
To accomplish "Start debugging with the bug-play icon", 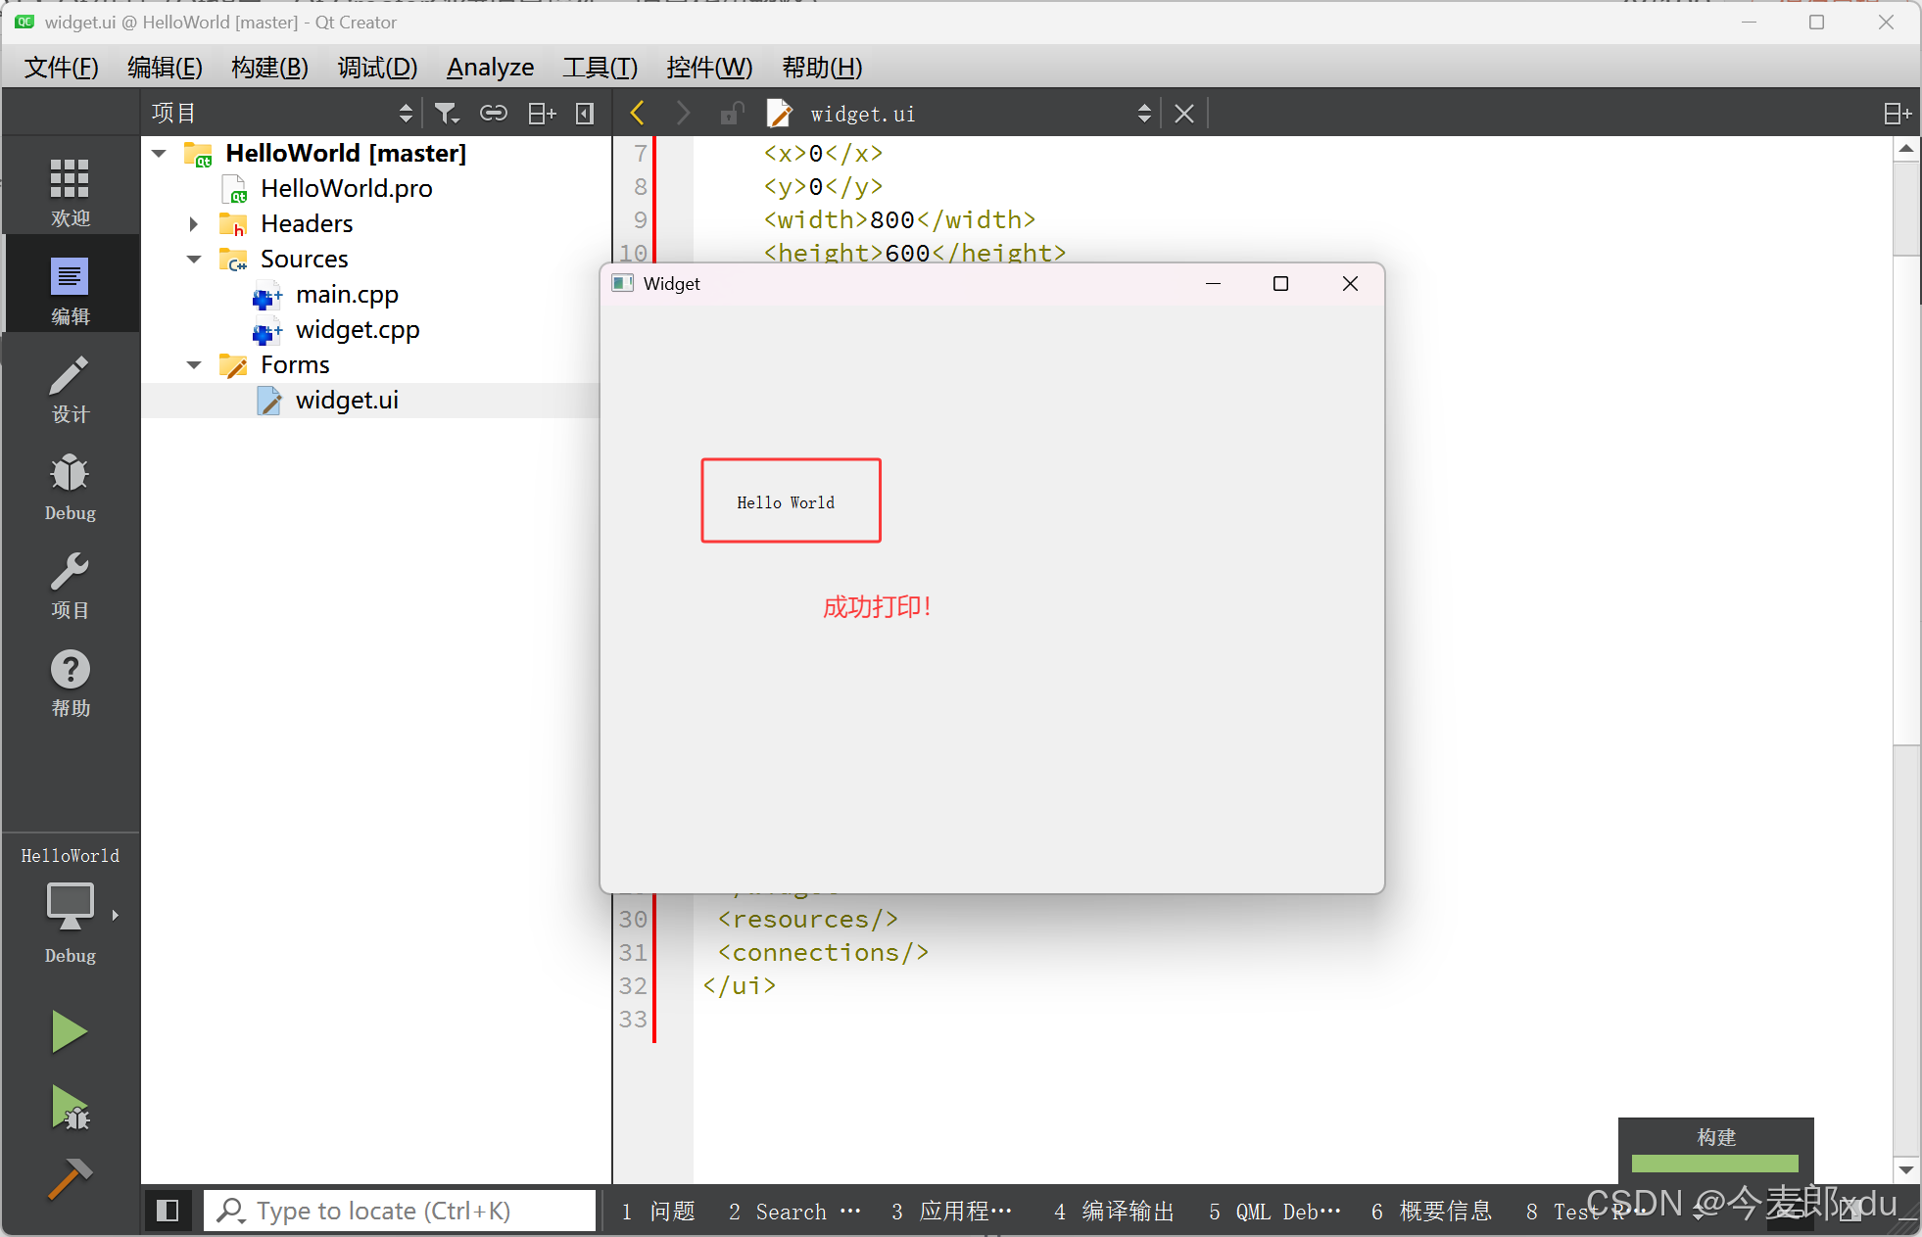I will (70, 1108).
